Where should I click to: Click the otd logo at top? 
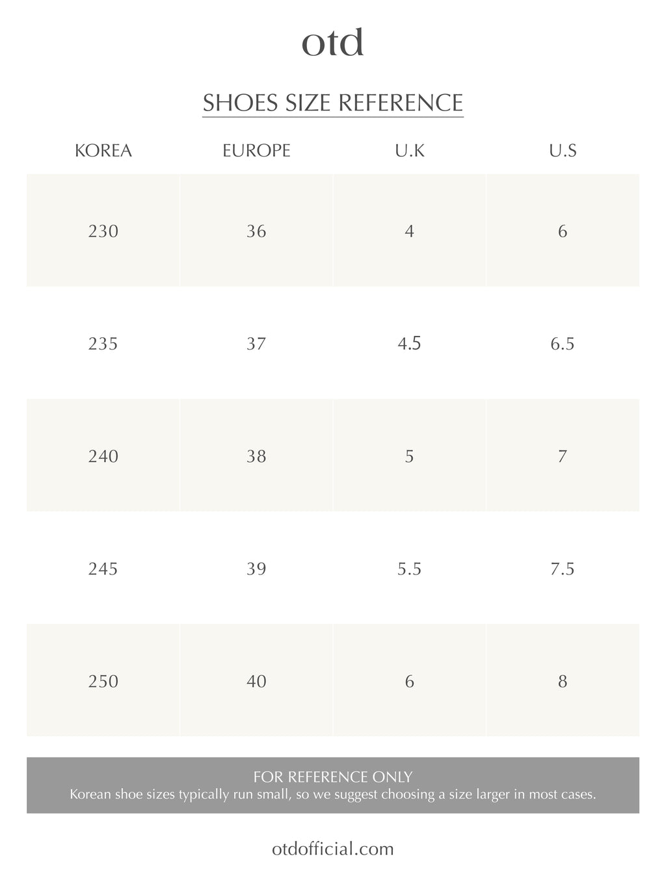332,42
